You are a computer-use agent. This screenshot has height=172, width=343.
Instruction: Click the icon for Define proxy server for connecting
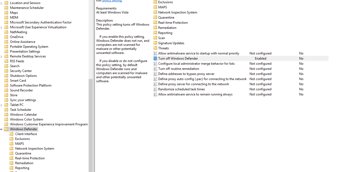tap(155, 84)
